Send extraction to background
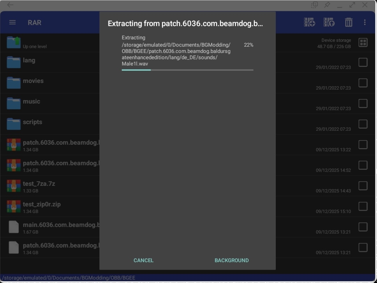377x283 pixels. coord(231,260)
